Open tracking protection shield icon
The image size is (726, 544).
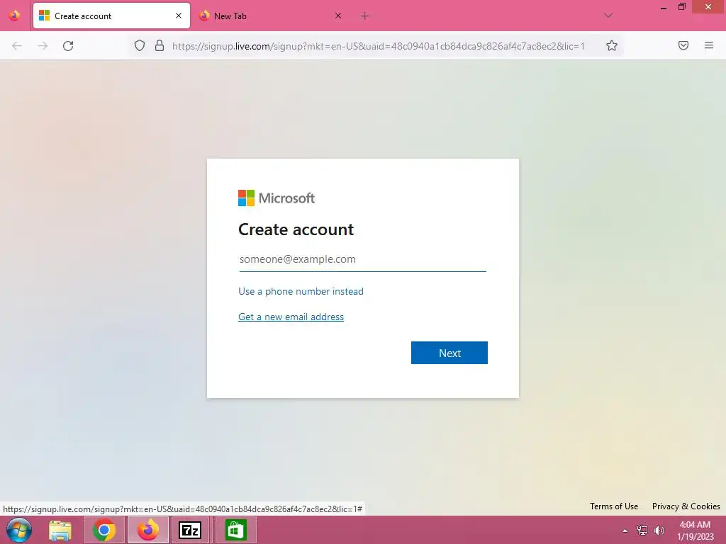tap(140, 45)
